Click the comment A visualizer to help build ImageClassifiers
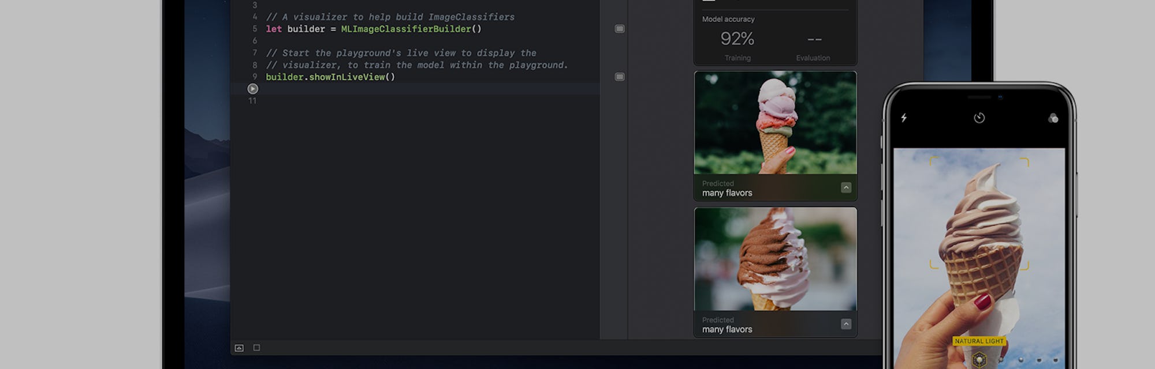 390,17
